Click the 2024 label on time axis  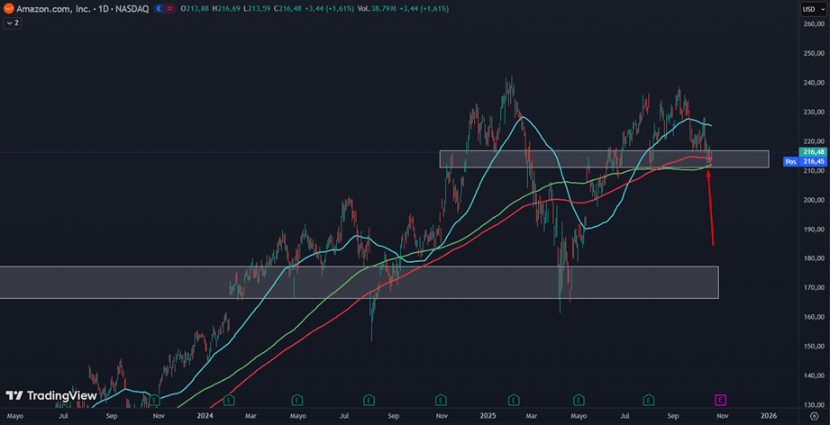(x=205, y=416)
